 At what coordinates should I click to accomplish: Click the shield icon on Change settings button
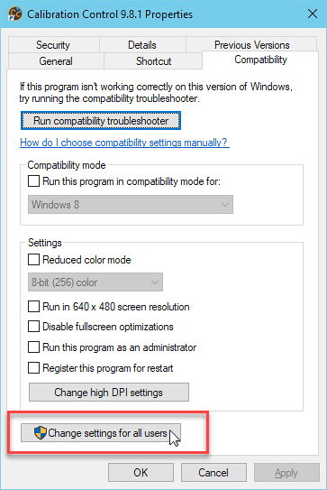click(41, 433)
